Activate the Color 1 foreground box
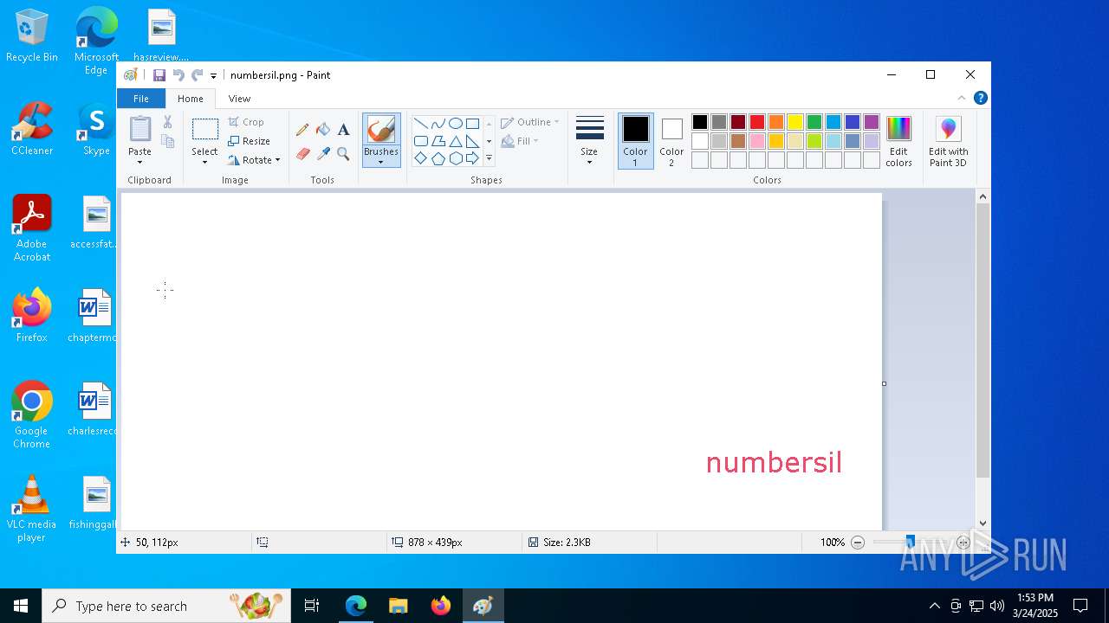The image size is (1109, 623). (x=635, y=141)
